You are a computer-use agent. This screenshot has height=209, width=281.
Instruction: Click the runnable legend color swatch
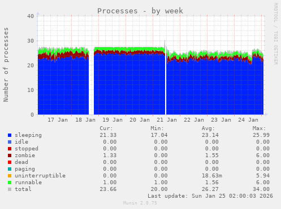10,183
